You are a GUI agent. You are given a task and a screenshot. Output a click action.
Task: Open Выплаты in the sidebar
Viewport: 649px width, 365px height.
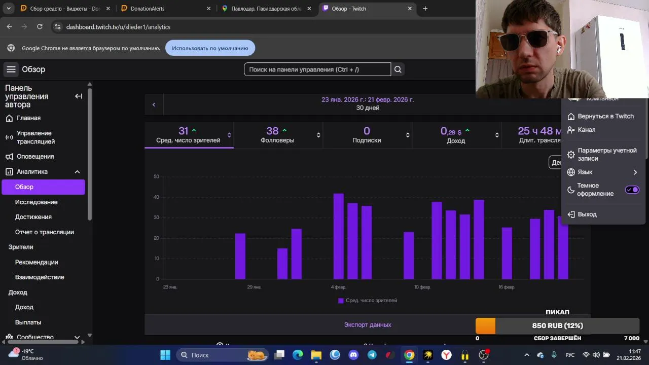click(28, 322)
